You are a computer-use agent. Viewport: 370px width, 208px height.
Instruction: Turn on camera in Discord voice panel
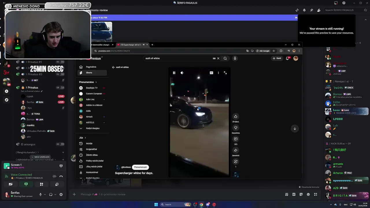click(x=11, y=184)
